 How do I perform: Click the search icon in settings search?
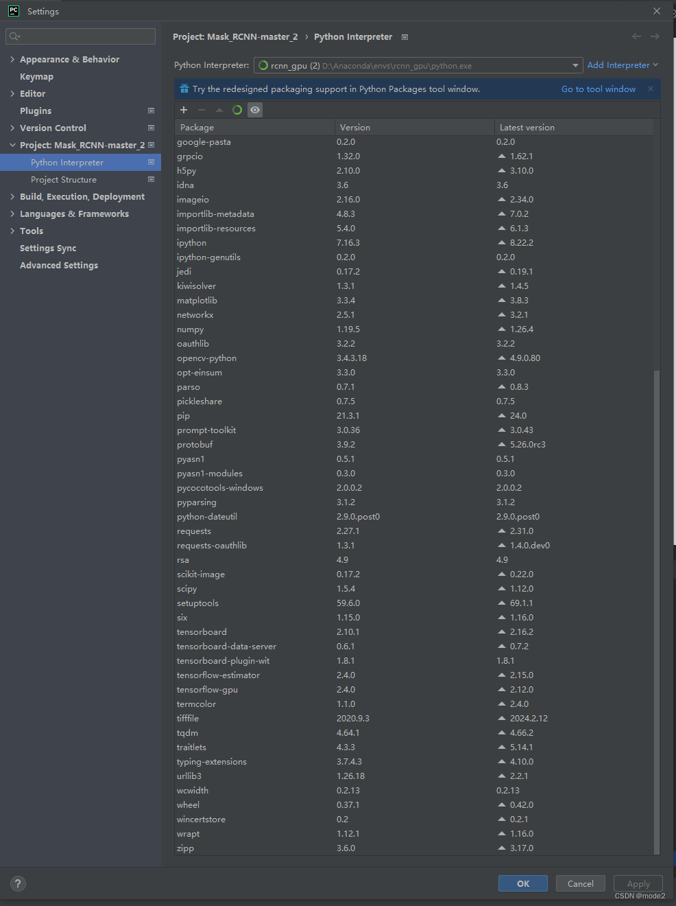[14, 36]
